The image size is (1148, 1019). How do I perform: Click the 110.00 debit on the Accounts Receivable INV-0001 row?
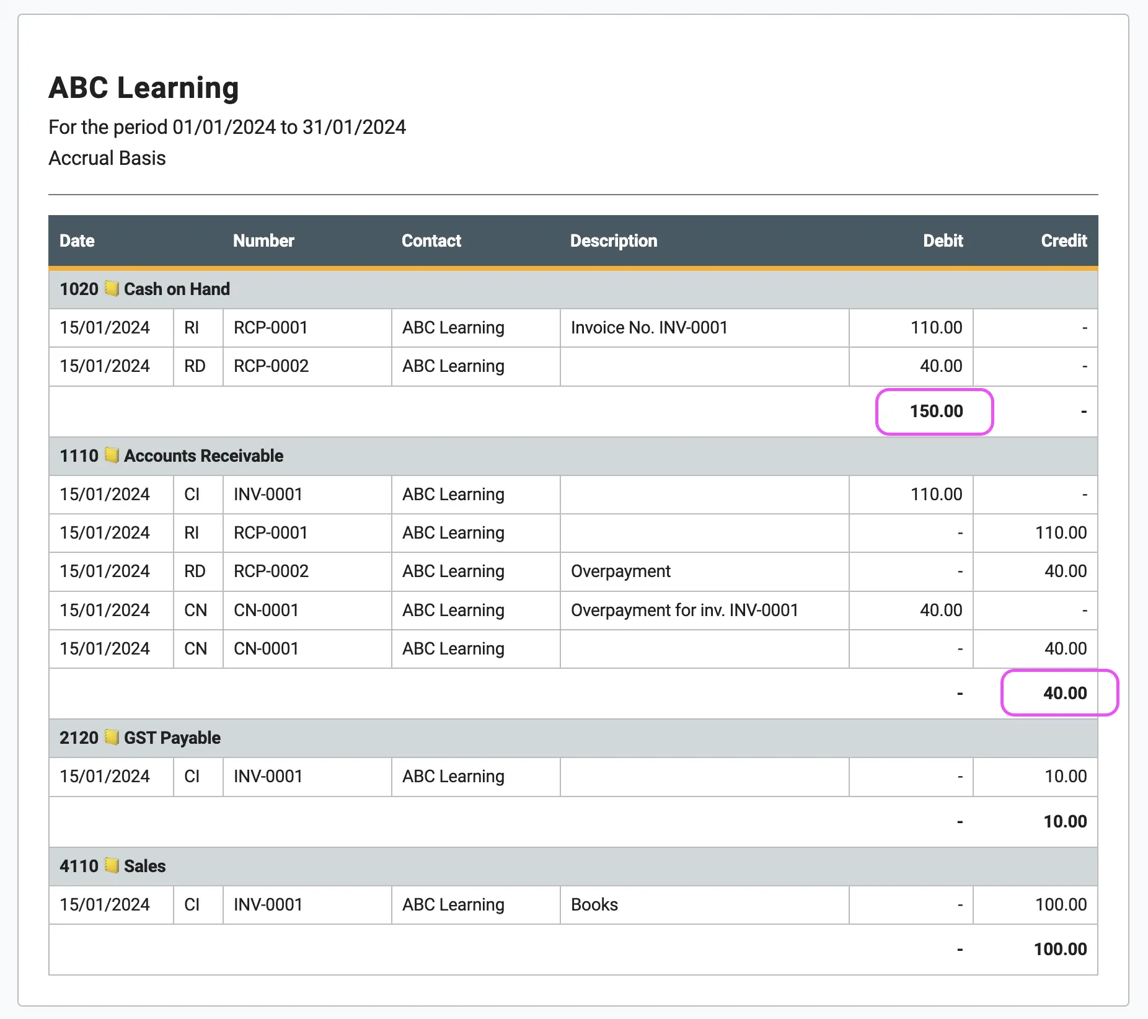click(936, 494)
